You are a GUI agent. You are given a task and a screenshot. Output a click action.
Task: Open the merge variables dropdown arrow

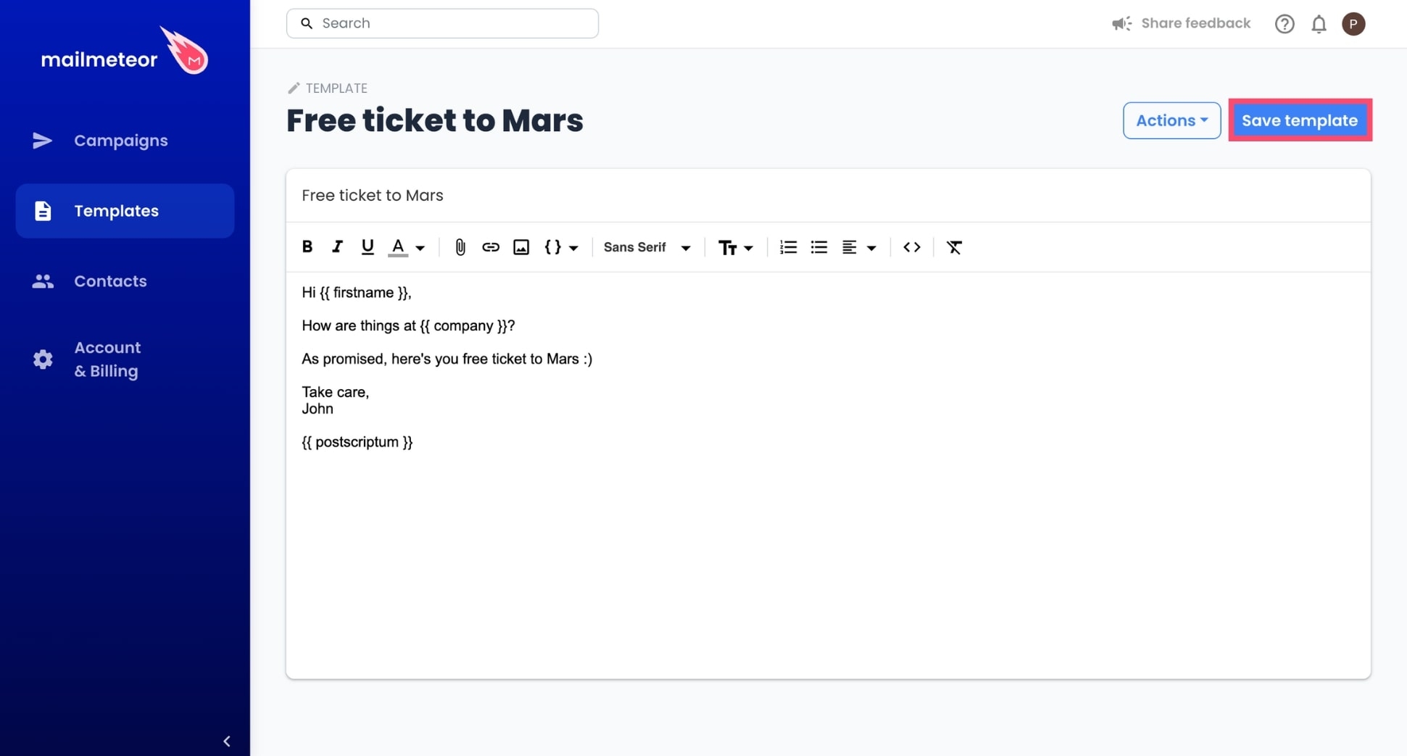pos(573,248)
